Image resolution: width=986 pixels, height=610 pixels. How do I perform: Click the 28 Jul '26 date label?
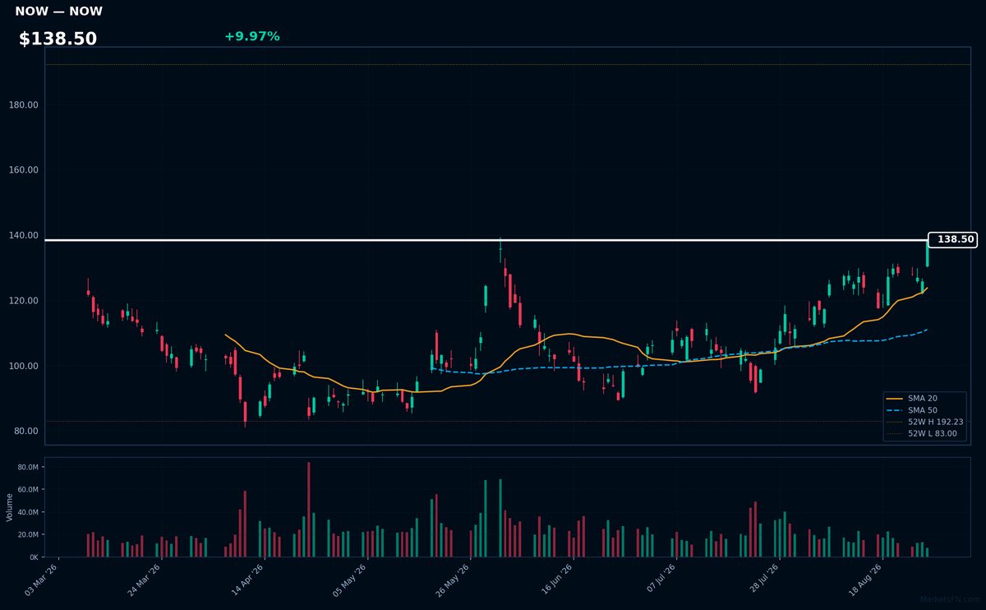coord(762,580)
